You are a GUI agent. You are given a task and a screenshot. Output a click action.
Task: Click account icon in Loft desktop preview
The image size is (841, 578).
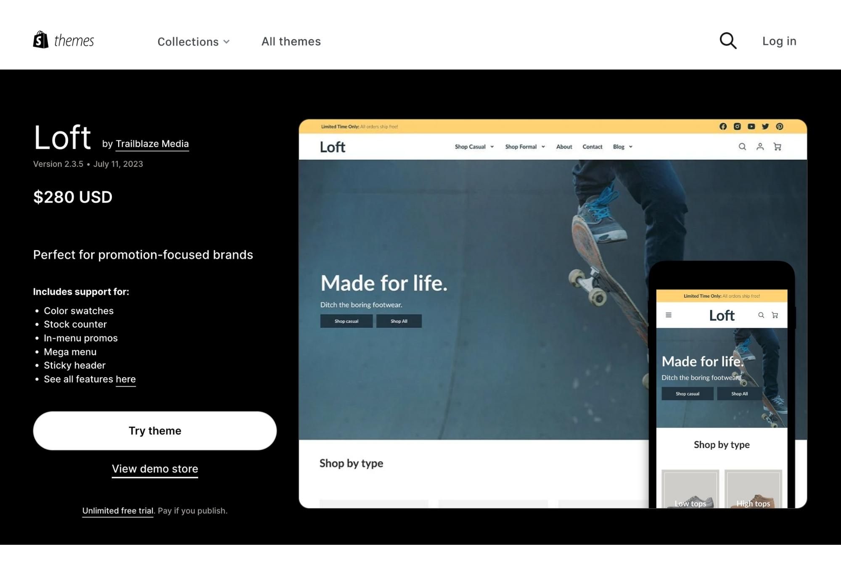[760, 147]
